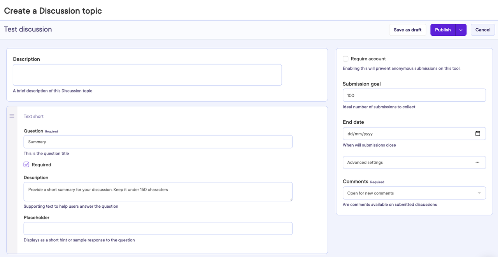Click the drag handle on the Text short block
Image resolution: width=498 pixels, height=257 pixels.
[x=12, y=115]
